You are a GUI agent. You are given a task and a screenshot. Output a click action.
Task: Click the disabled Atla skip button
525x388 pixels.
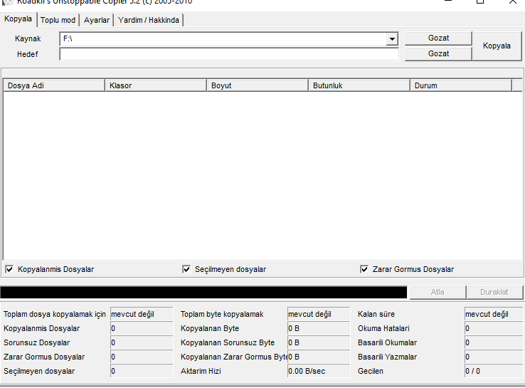[437, 292]
